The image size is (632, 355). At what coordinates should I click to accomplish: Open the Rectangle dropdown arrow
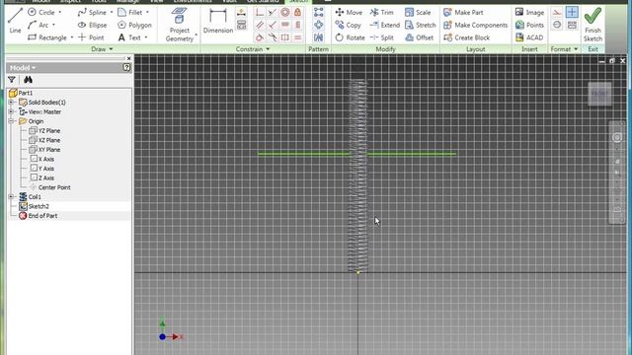click(72, 37)
